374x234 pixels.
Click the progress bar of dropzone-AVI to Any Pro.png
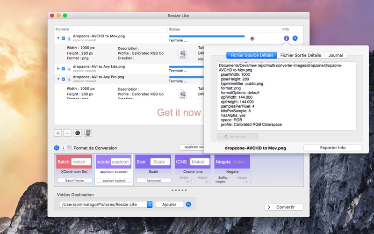pyautogui.click(x=186, y=77)
